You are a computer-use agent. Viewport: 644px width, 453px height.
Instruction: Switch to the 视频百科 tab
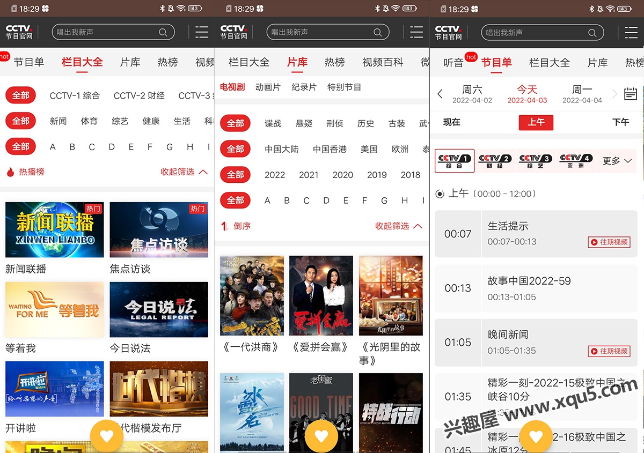(x=383, y=62)
